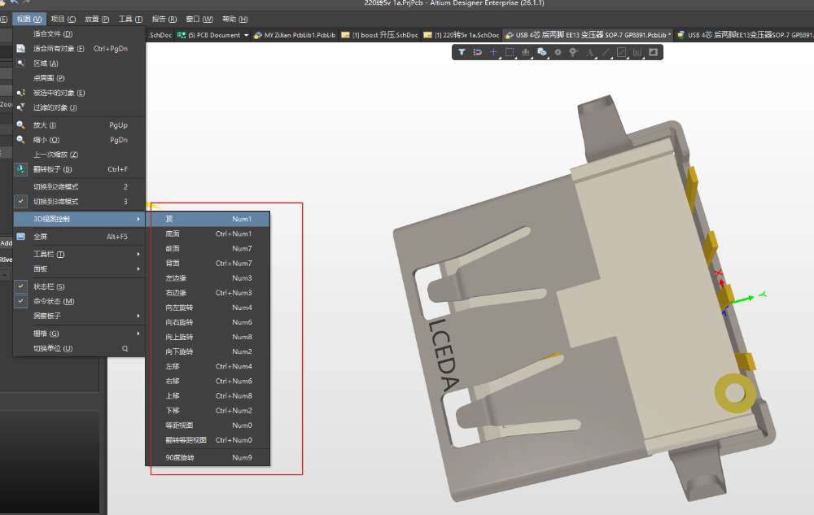Select the place pad tool in the active bar
Viewport: 814px width, 515px height.
click(558, 52)
